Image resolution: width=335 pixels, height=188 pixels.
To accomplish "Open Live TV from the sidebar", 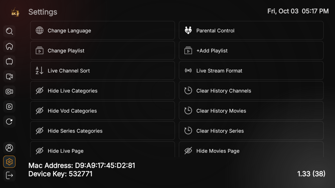I will click(x=9, y=61).
